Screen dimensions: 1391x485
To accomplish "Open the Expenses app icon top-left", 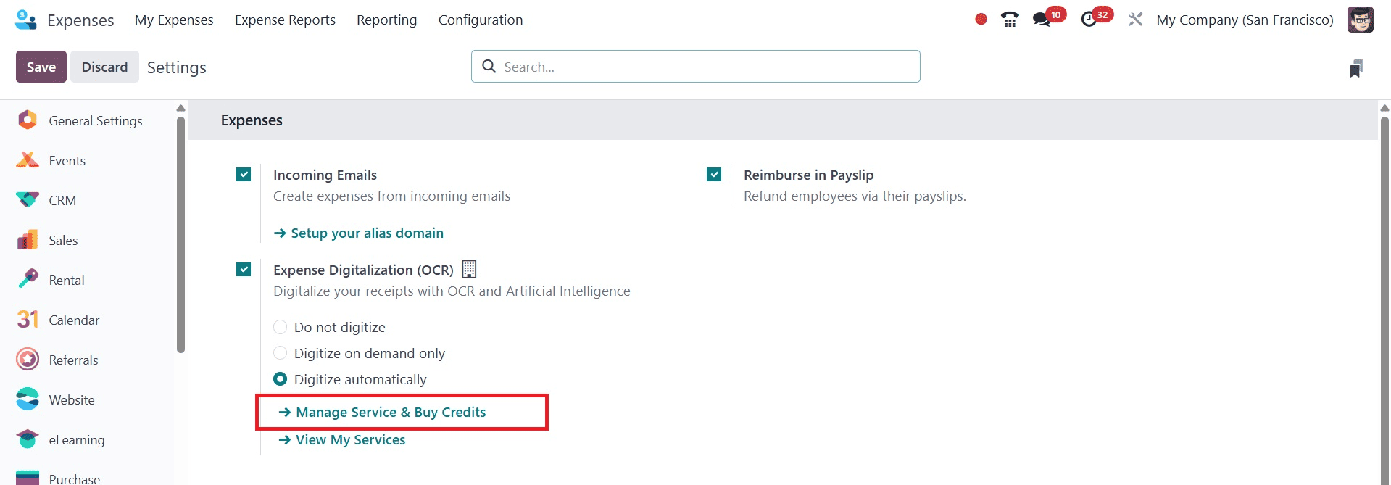I will click(24, 20).
